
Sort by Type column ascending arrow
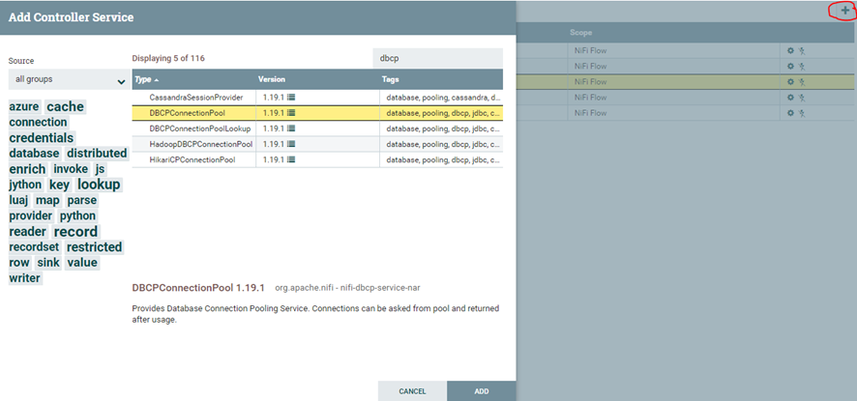pos(157,80)
